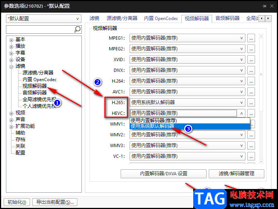Expand the 视频 tree node
The height and width of the screenshot is (209, 278).
pos(11,113)
